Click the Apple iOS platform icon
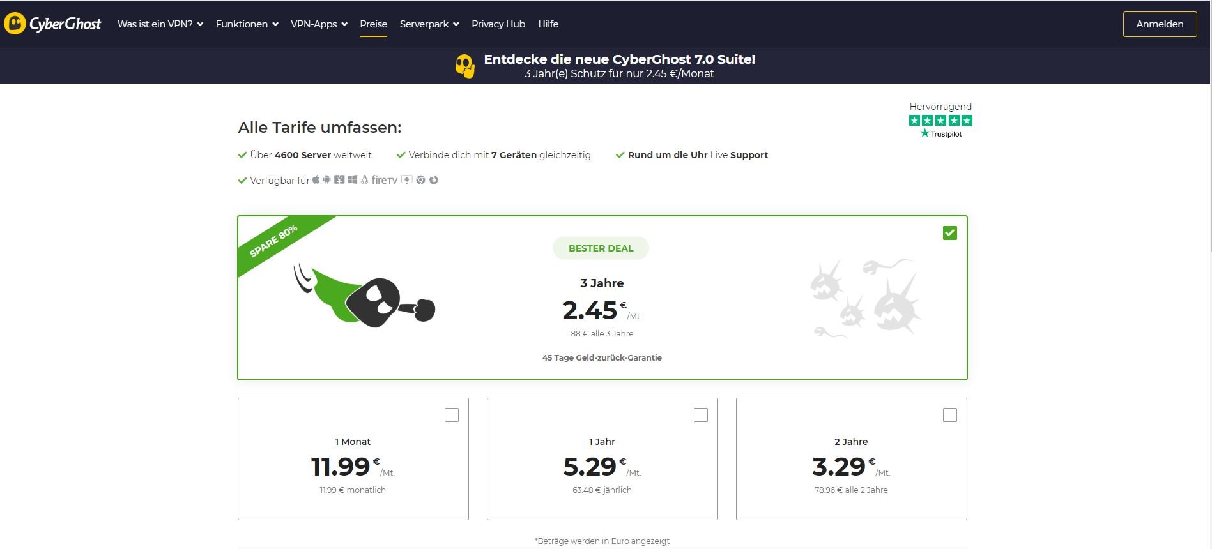The width and height of the screenshot is (1212, 549). [316, 180]
